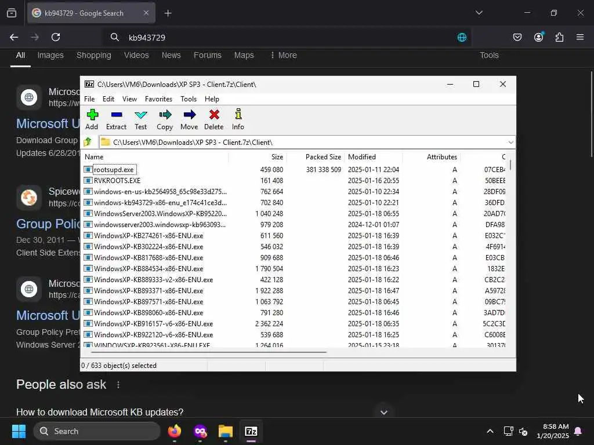Click the Copy toolbar icon
This screenshot has height=445, width=594.
pos(165,119)
